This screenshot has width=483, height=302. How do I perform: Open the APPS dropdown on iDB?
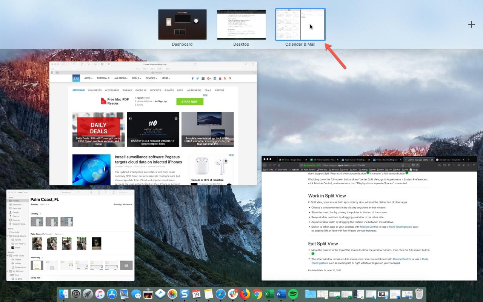pos(88,78)
